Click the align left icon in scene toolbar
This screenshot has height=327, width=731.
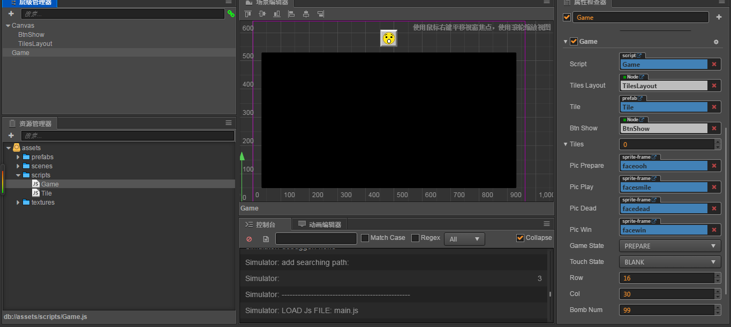(291, 14)
